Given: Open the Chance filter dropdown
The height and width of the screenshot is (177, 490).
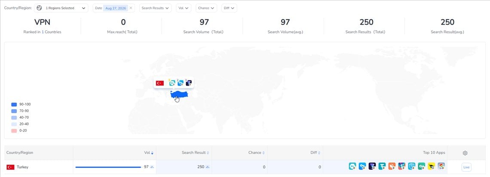Looking at the screenshot, I should pos(206,8).
